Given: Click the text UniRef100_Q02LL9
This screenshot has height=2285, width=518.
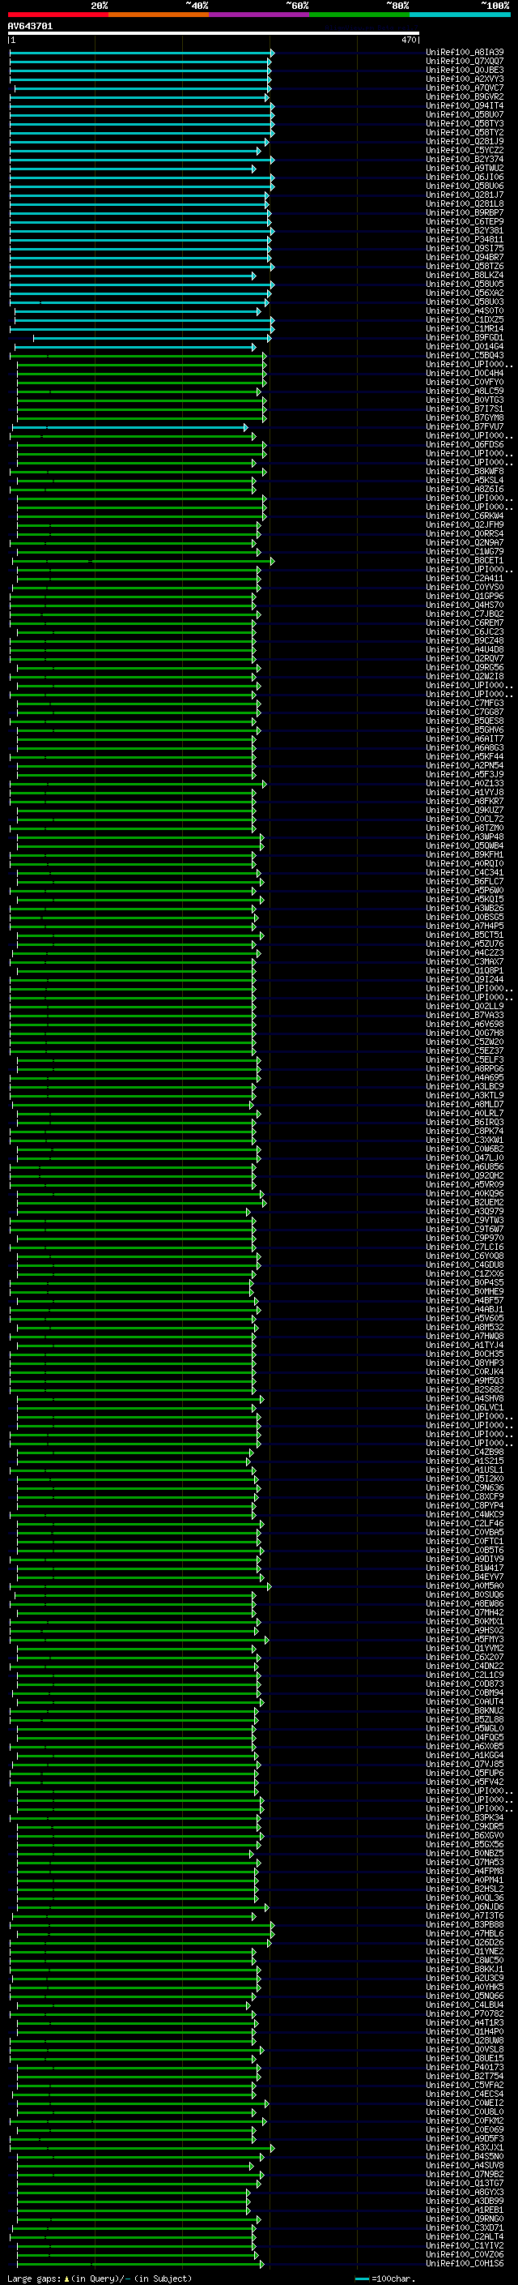Looking at the screenshot, I should tap(465, 1007).
